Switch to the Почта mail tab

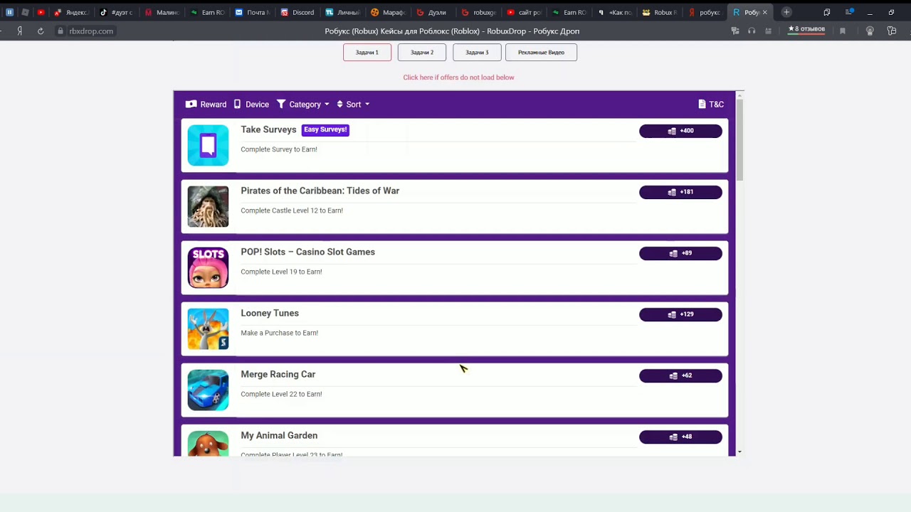coord(252,12)
